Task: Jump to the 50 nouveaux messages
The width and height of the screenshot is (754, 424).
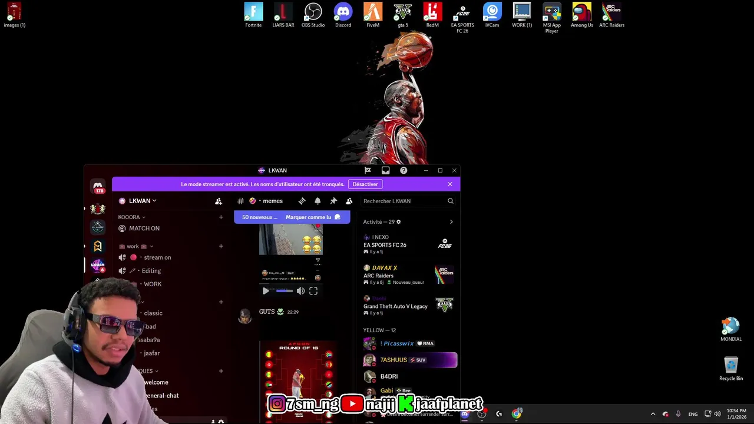Action: point(259,217)
